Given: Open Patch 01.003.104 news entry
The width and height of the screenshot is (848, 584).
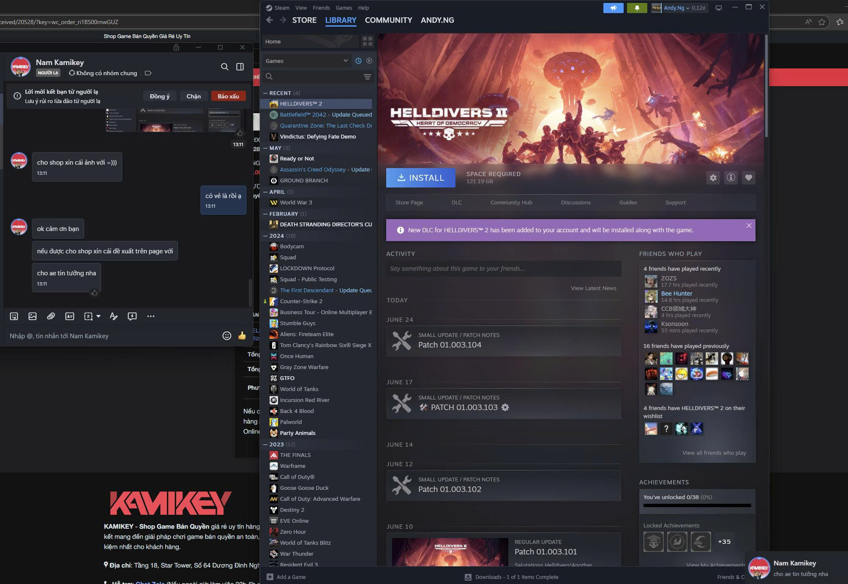Looking at the screenshot, I should click(504, 341).
